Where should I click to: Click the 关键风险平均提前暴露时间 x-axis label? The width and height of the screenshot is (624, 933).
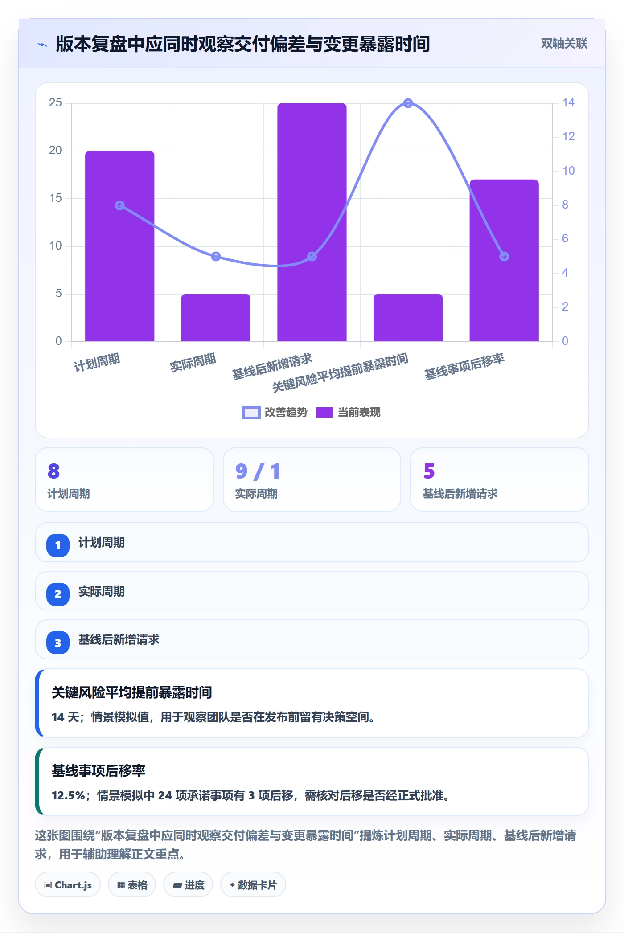[x=341, y=373]
